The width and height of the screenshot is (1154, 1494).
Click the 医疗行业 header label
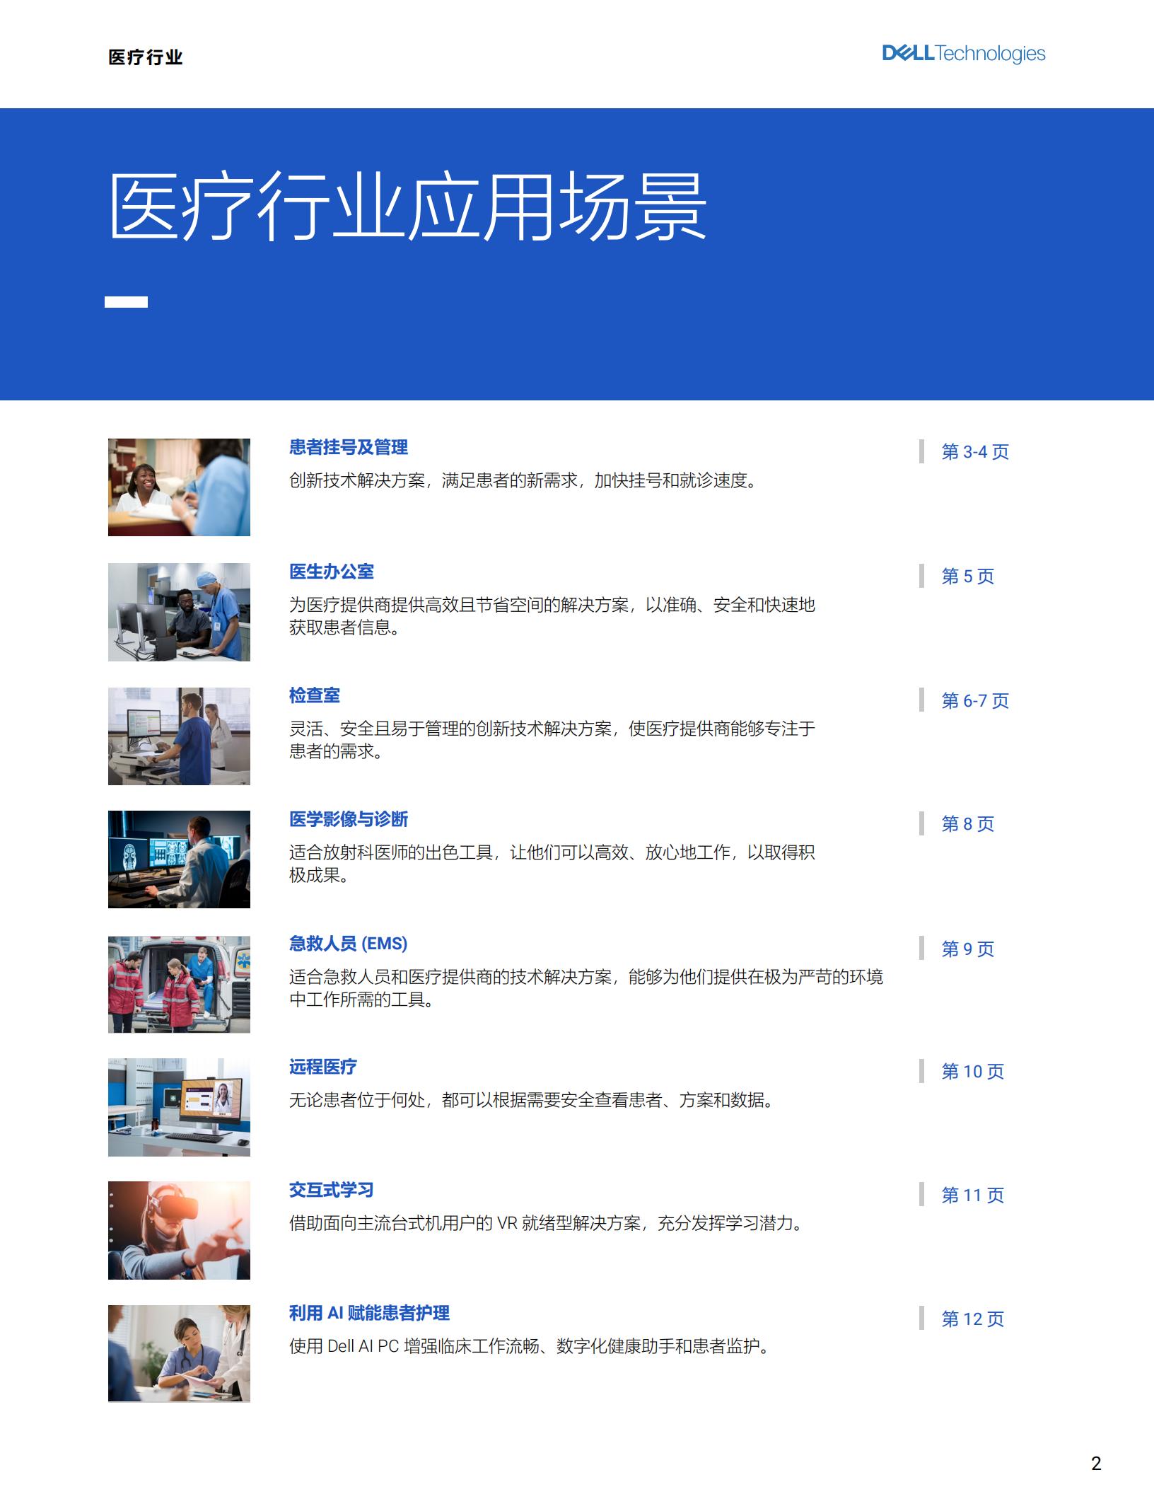click(146, 57)
